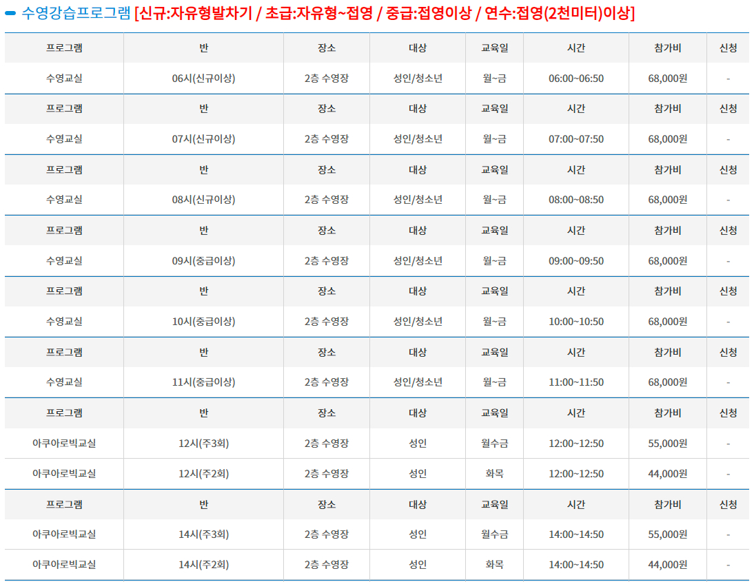Image resolution: width=754 pixels, height=582 pixels.
Task: Select the 11시(중급이상) class cell
Action: click(x=203, y=382)
